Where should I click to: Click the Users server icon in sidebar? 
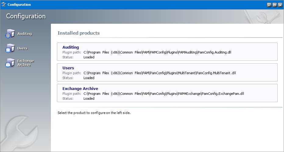click(x=10, y=48)
